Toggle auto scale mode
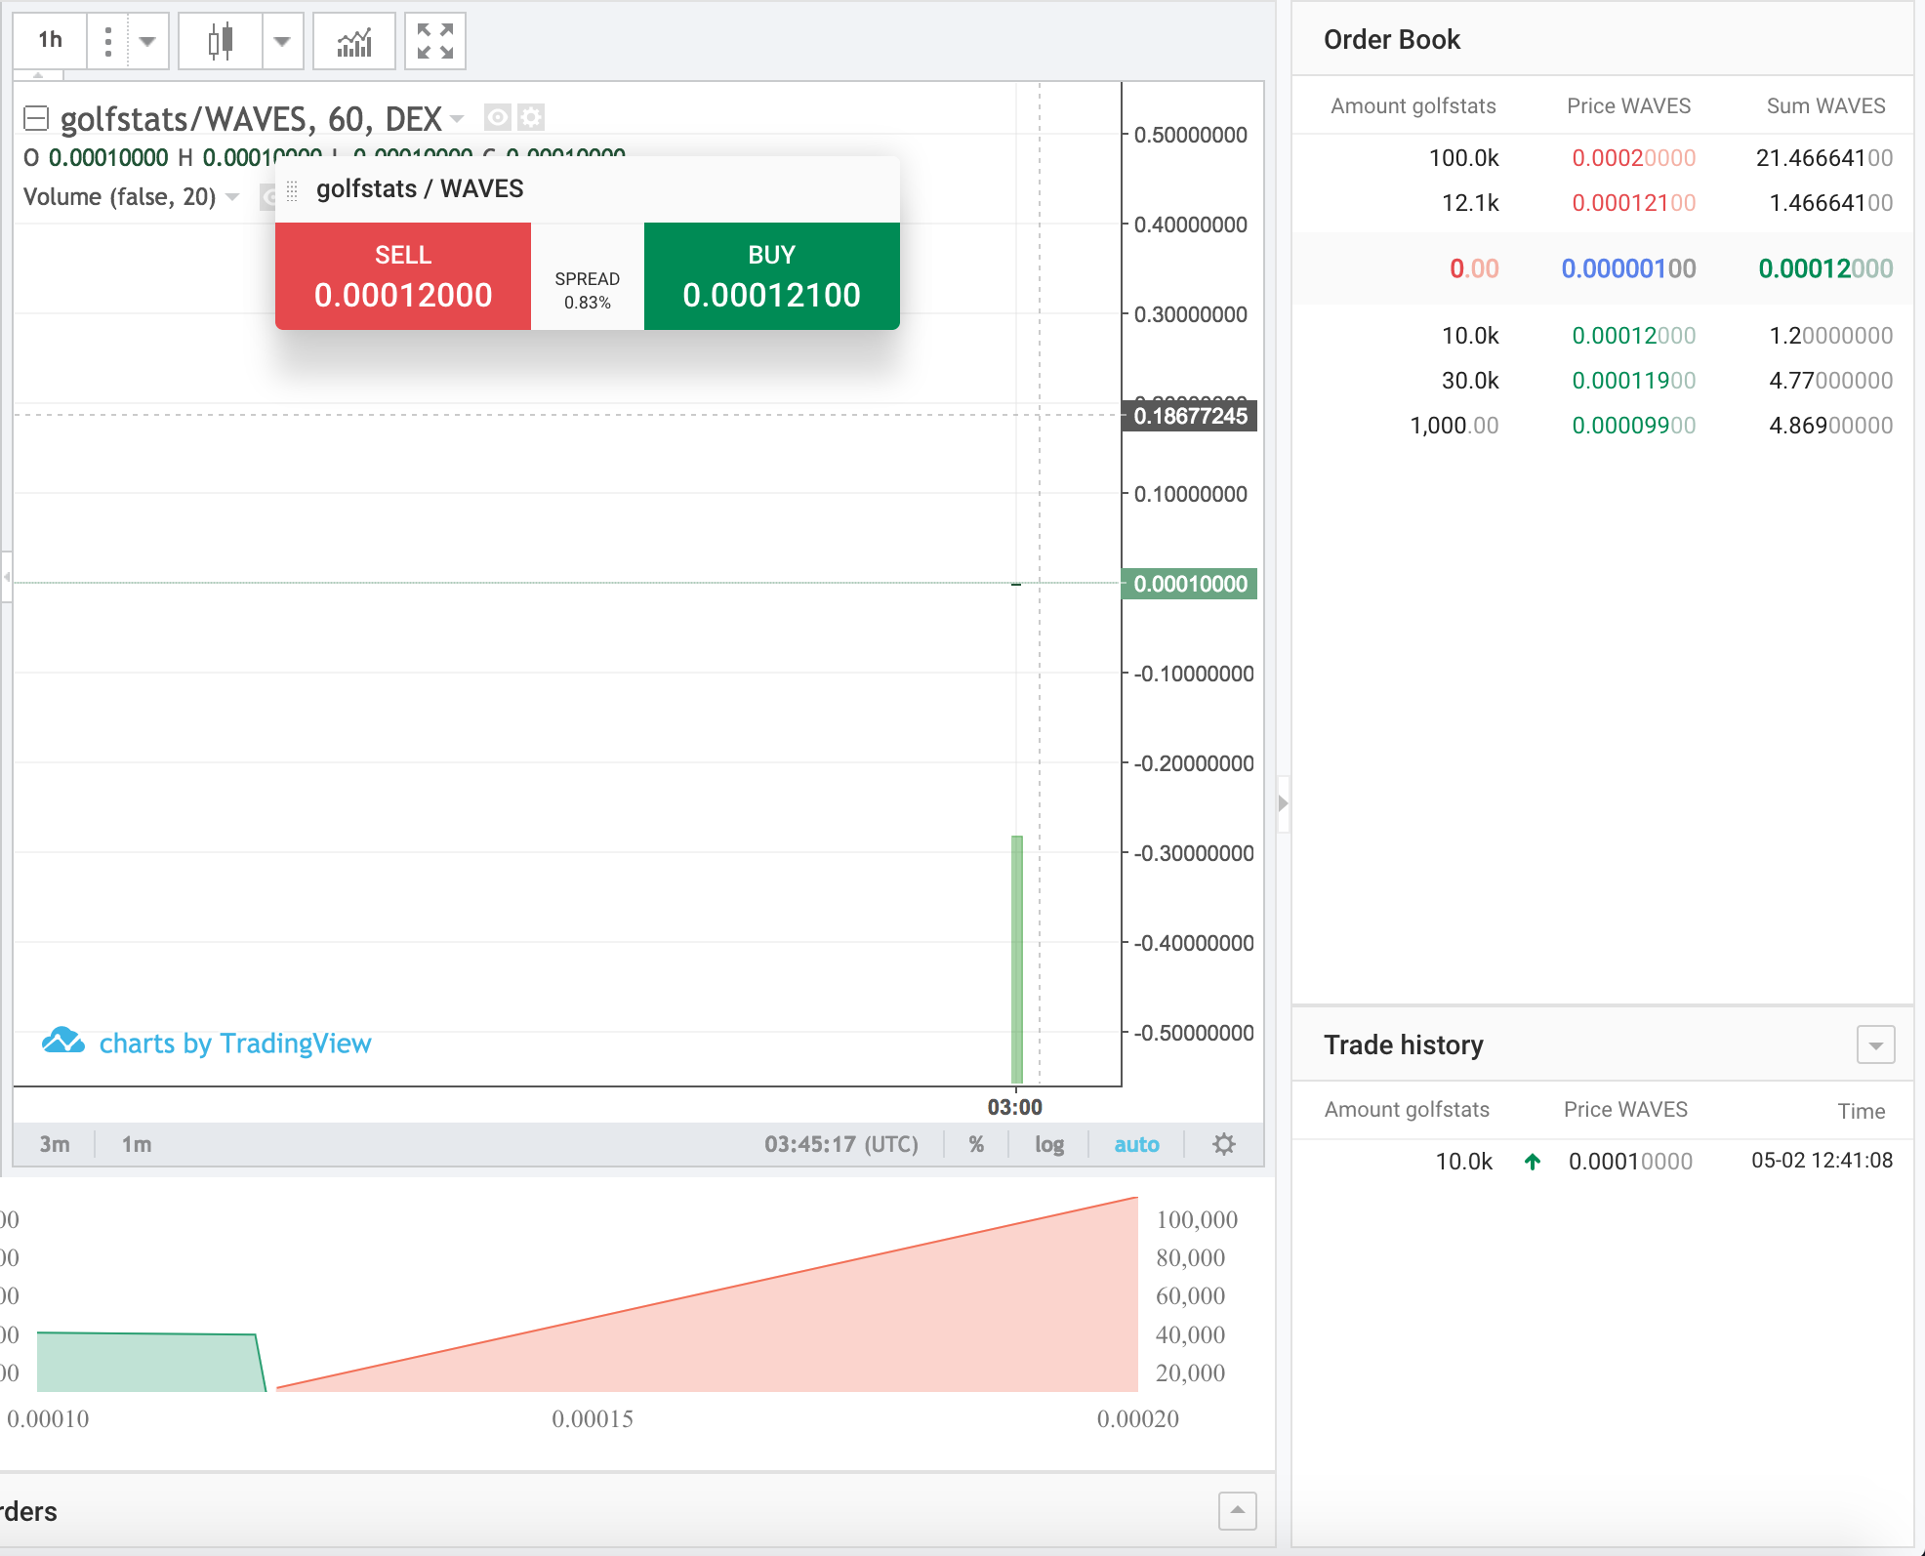 [1136, 1144]
